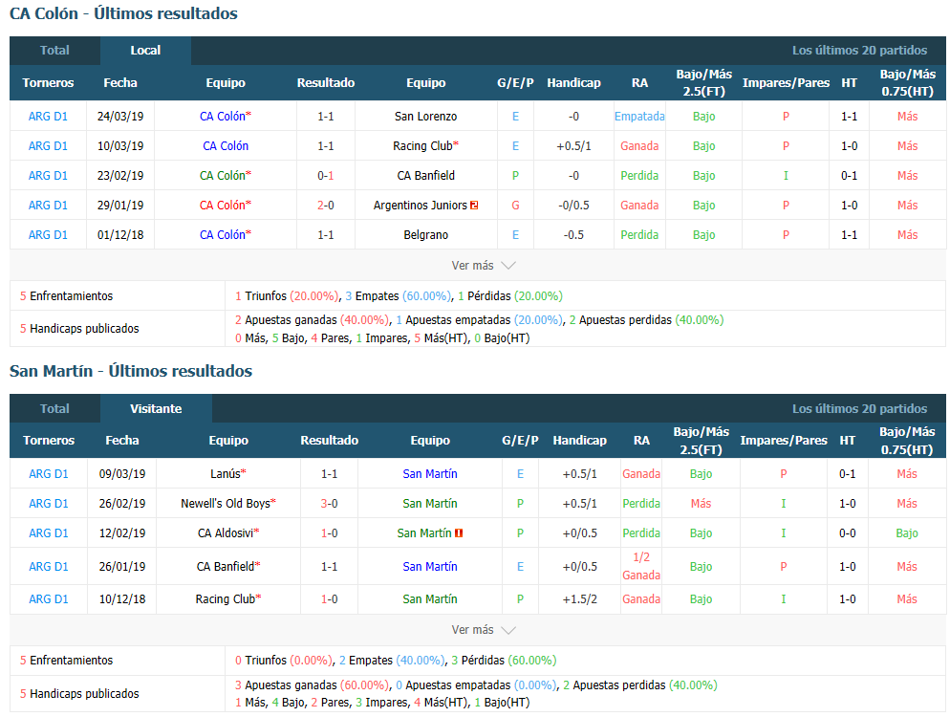Click '3 Empates (60.00%)' in CA Colón summary
This screenshot has height=717, width=950.
click(x=398, y=296)
